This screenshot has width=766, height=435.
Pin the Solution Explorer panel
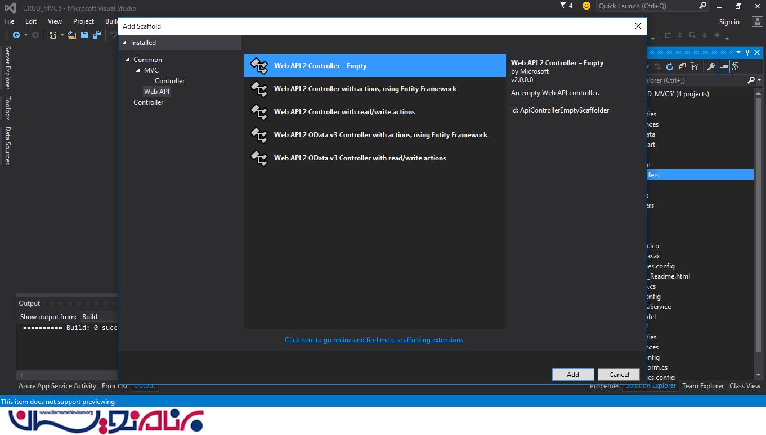(x=748, y=52)
